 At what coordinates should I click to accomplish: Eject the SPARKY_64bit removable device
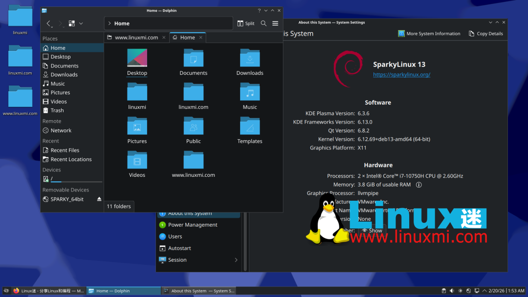point(98,199)
